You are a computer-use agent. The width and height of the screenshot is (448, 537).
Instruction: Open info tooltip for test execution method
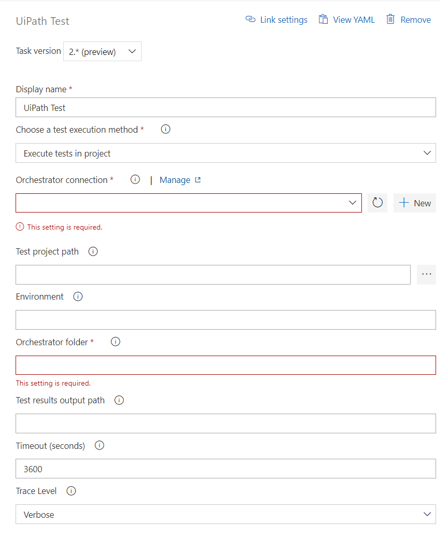tap(165, 130)
